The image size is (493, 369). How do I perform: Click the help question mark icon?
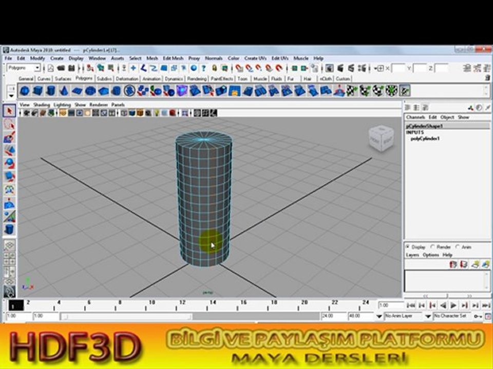point(204,68)
